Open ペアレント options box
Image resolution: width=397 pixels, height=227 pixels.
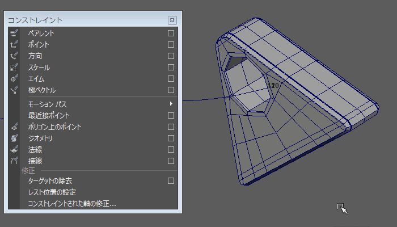coord(171,33)
